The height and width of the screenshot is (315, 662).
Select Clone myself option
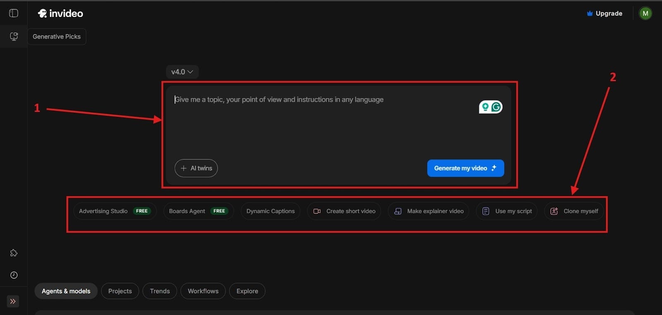tap(574, 211)
